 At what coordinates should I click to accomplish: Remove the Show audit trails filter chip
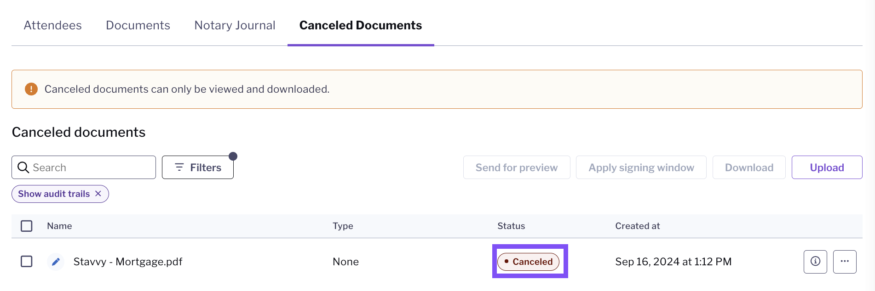tap(98, 194)
